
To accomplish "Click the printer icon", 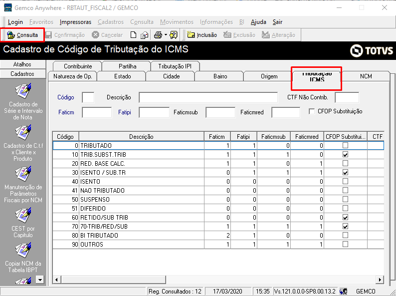I will (158, 35).
